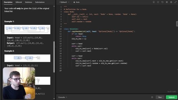Screen dimensions: 178x100
Task: Click the description scroll up arrow
Action: click(x=54, y=6)
